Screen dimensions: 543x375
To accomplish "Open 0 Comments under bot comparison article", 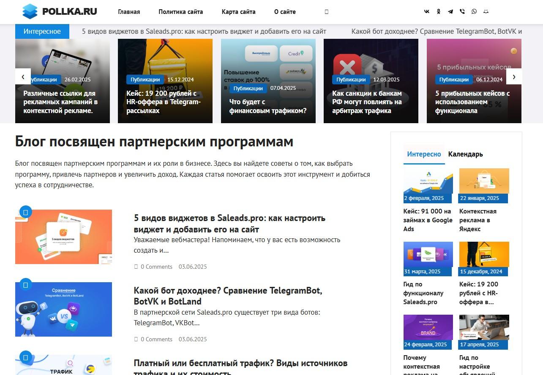I will pos(156,339).
